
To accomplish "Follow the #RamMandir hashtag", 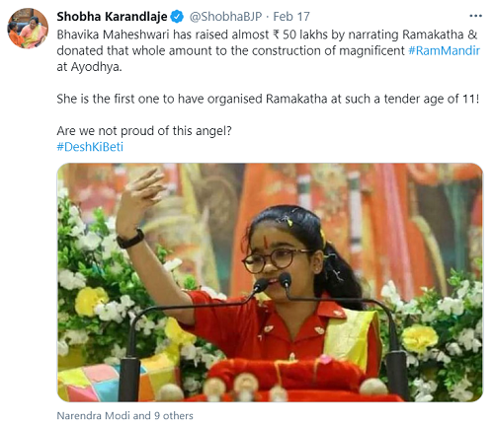I will pos(444,50).
